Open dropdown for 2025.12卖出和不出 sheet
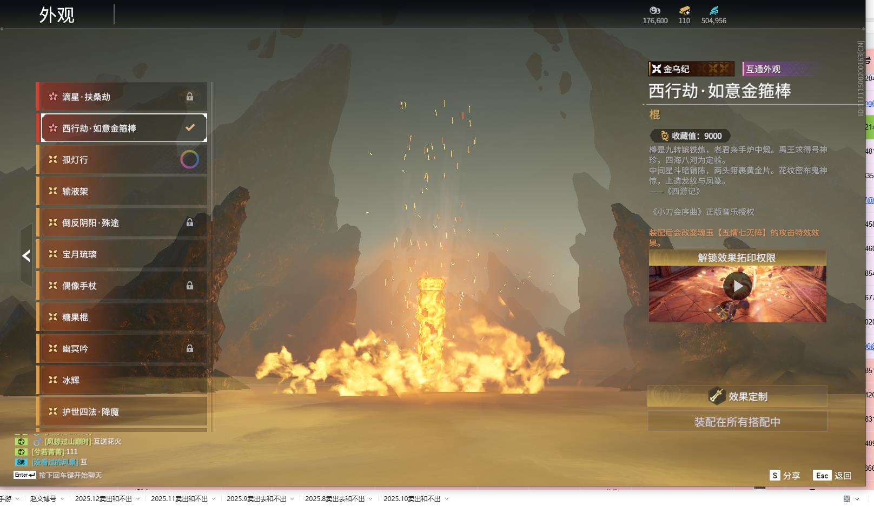The image size is (874, 507). point(137,499)
